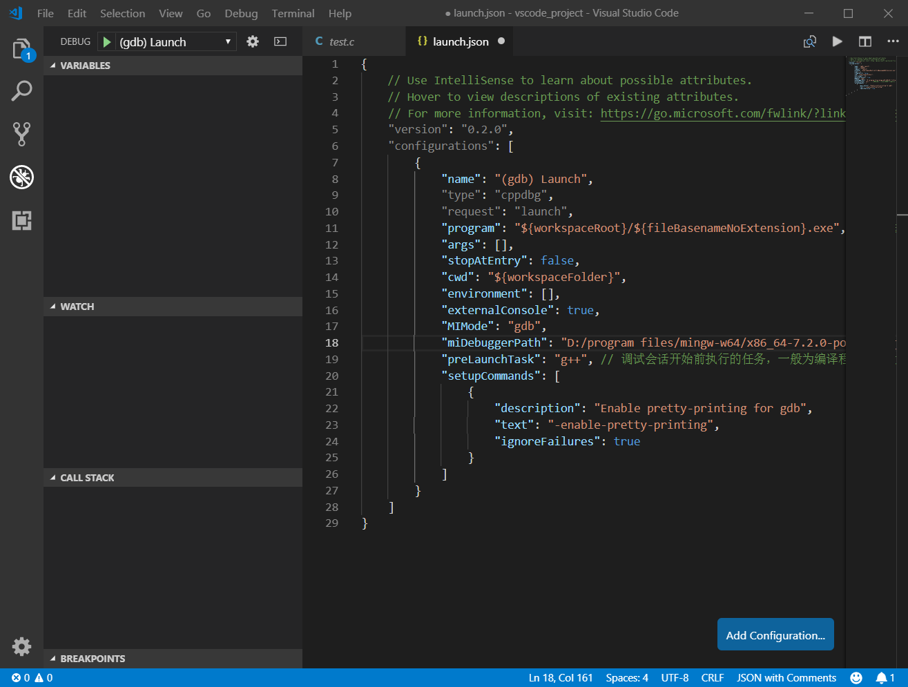Click the "setupCommands" key text
The height and width of the screenshot is (687, 908).
click(491, 376)
